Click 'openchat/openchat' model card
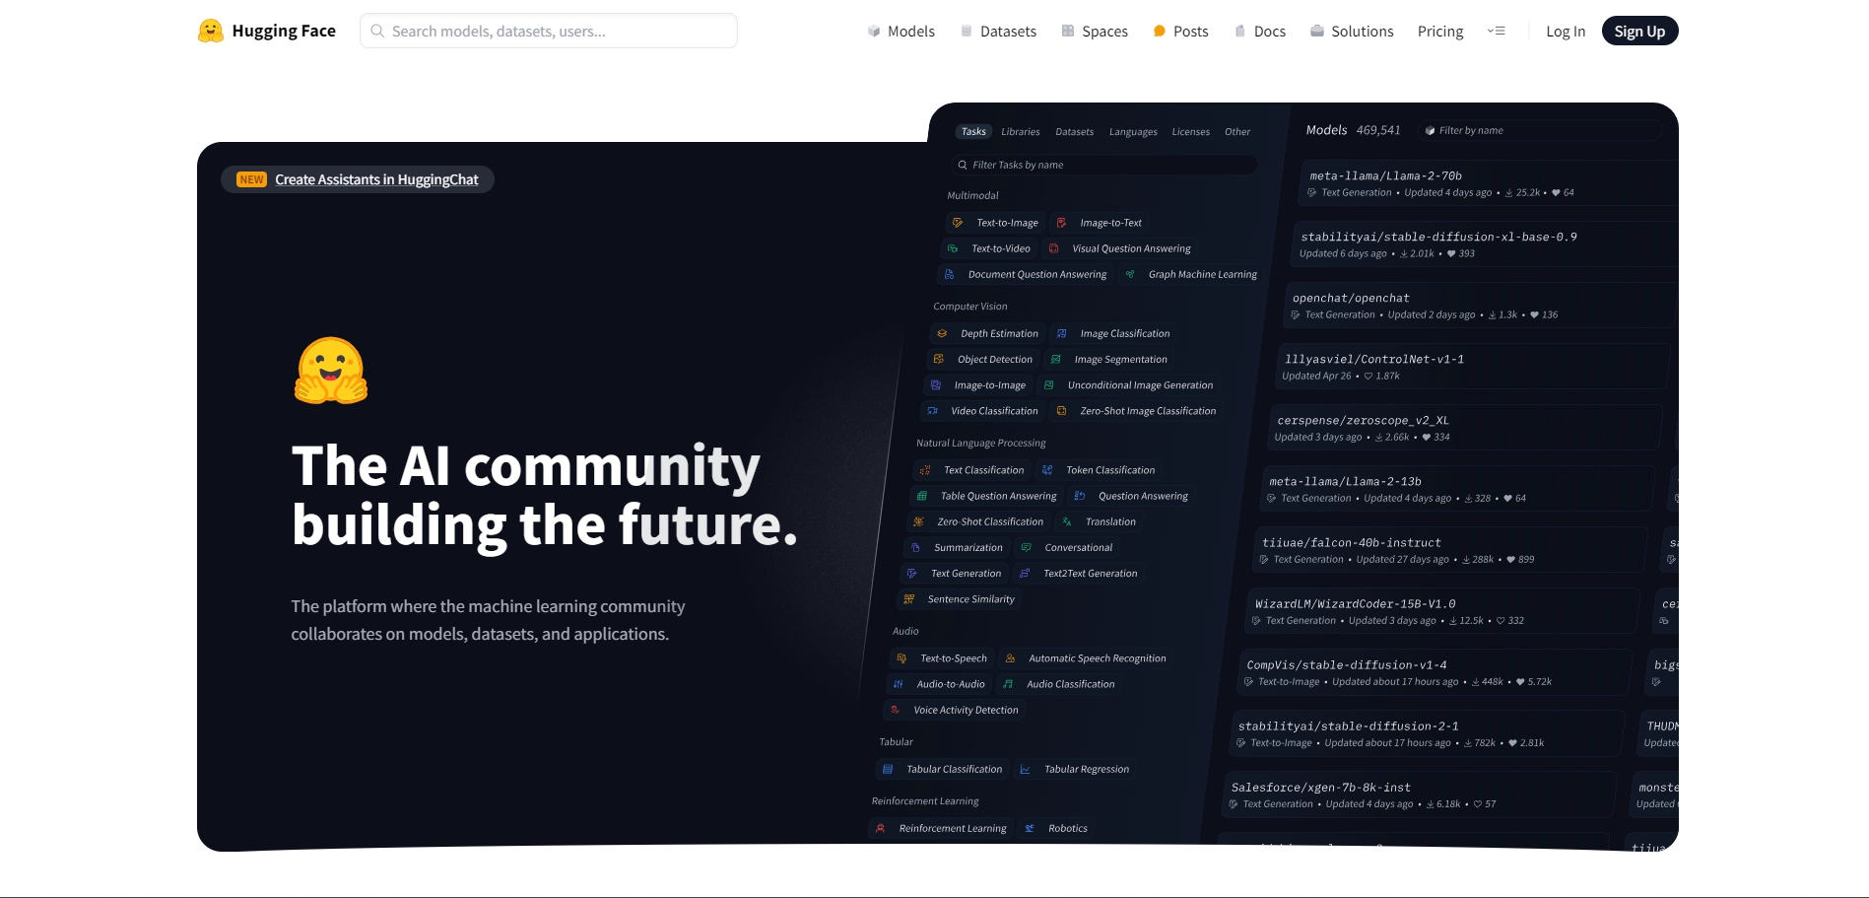The height and width of the screenshot is (898, 1869). [x=1481, y=306]
